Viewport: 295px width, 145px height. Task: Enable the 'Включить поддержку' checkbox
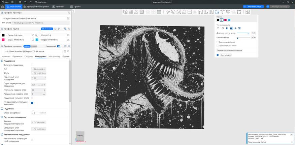(32, 65)
